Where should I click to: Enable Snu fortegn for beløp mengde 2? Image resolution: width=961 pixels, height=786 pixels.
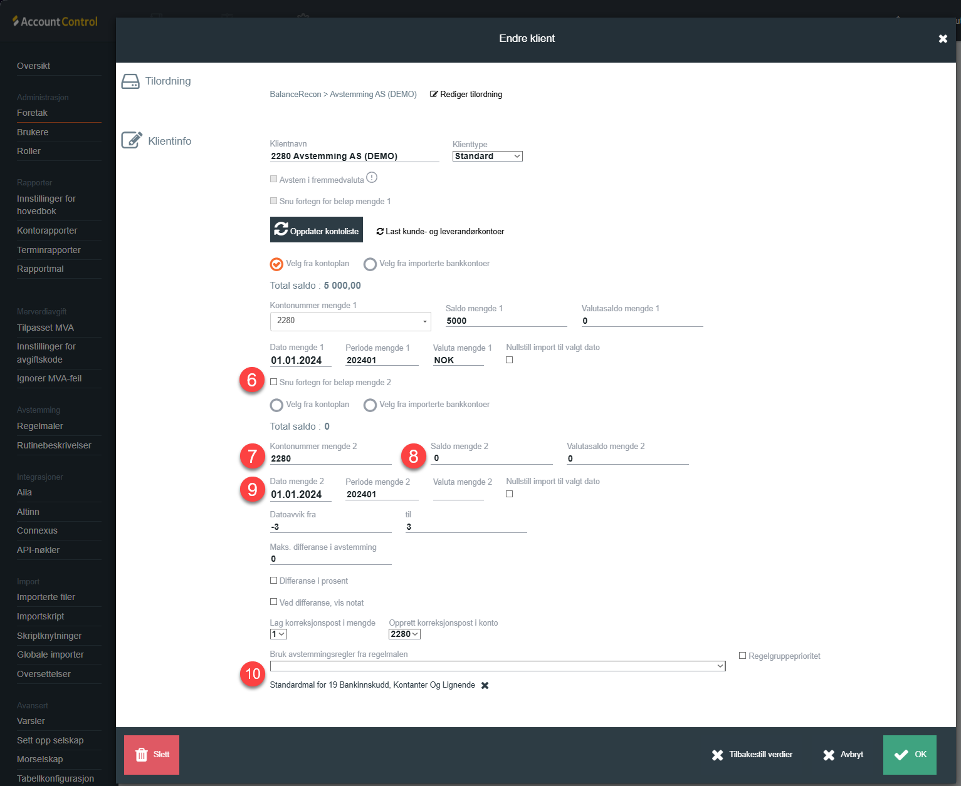[x=274, y=382]
